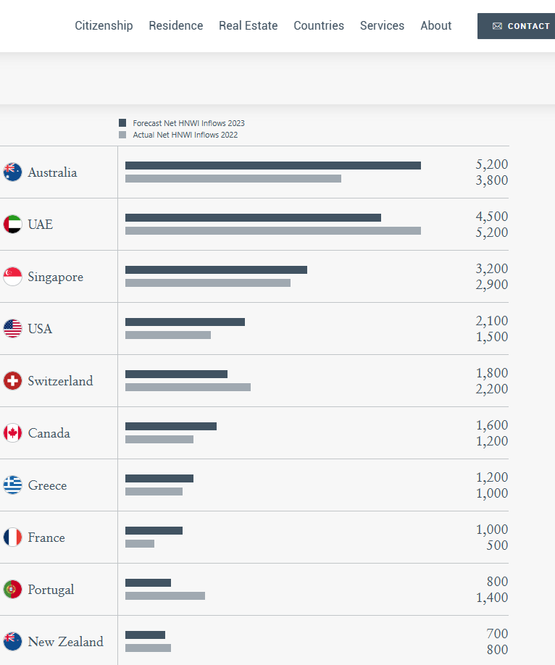Screen dimensions: 555x665
Task: Click the France flag icon
Action: click(x=12, y=538)
